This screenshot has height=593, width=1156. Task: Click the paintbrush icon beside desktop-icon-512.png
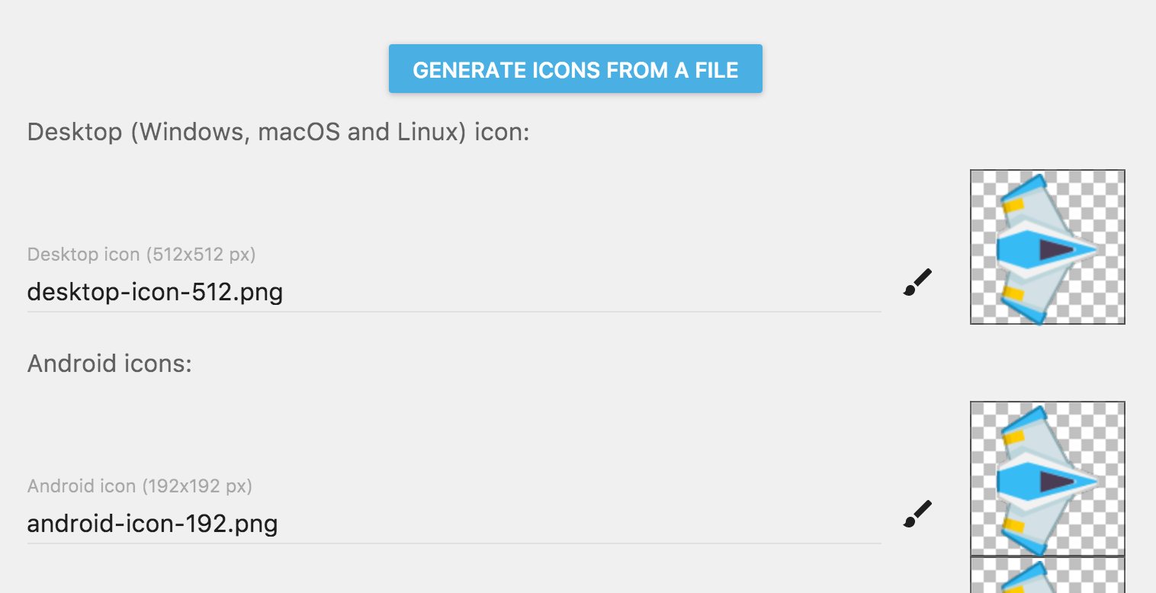[x=916, y=281]
